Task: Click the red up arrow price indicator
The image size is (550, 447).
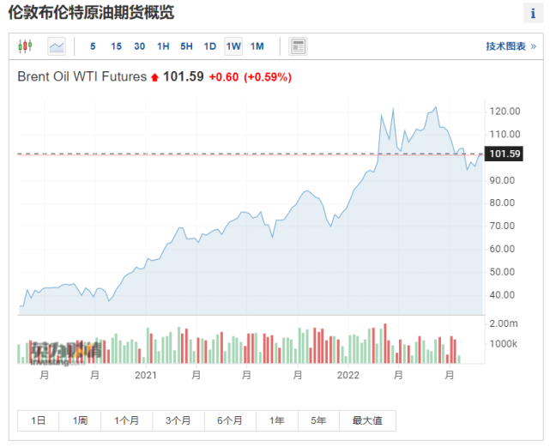Action: click(154, 77)
